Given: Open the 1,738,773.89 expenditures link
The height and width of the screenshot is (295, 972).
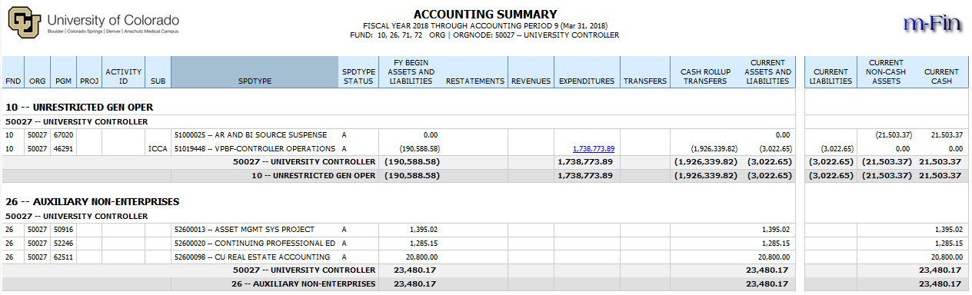Looking at the screenshot, I should point(594,148).
